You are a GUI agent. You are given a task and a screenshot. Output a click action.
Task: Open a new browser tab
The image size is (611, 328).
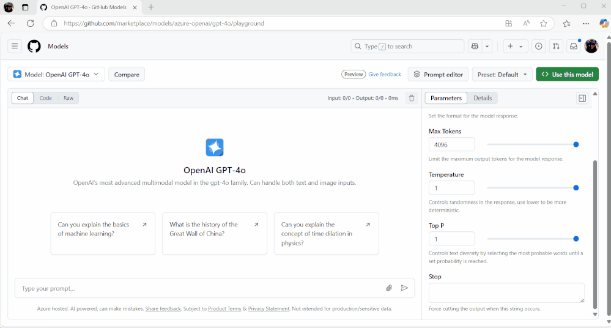[x=151, y=7]
